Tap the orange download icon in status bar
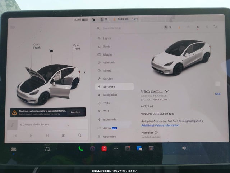This screenshot has width=230, height=173. click(x=114, y=19)
